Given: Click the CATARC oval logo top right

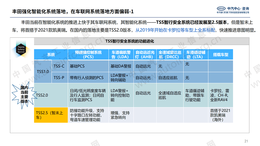Looking at the screenshot, I should click(221, 9).
